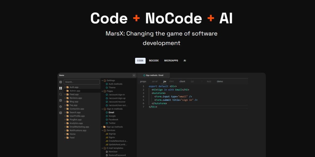This screenshot has height=157, width=315.
Task: Open the settings gear icon in sidebar
Action: point(61,107)
